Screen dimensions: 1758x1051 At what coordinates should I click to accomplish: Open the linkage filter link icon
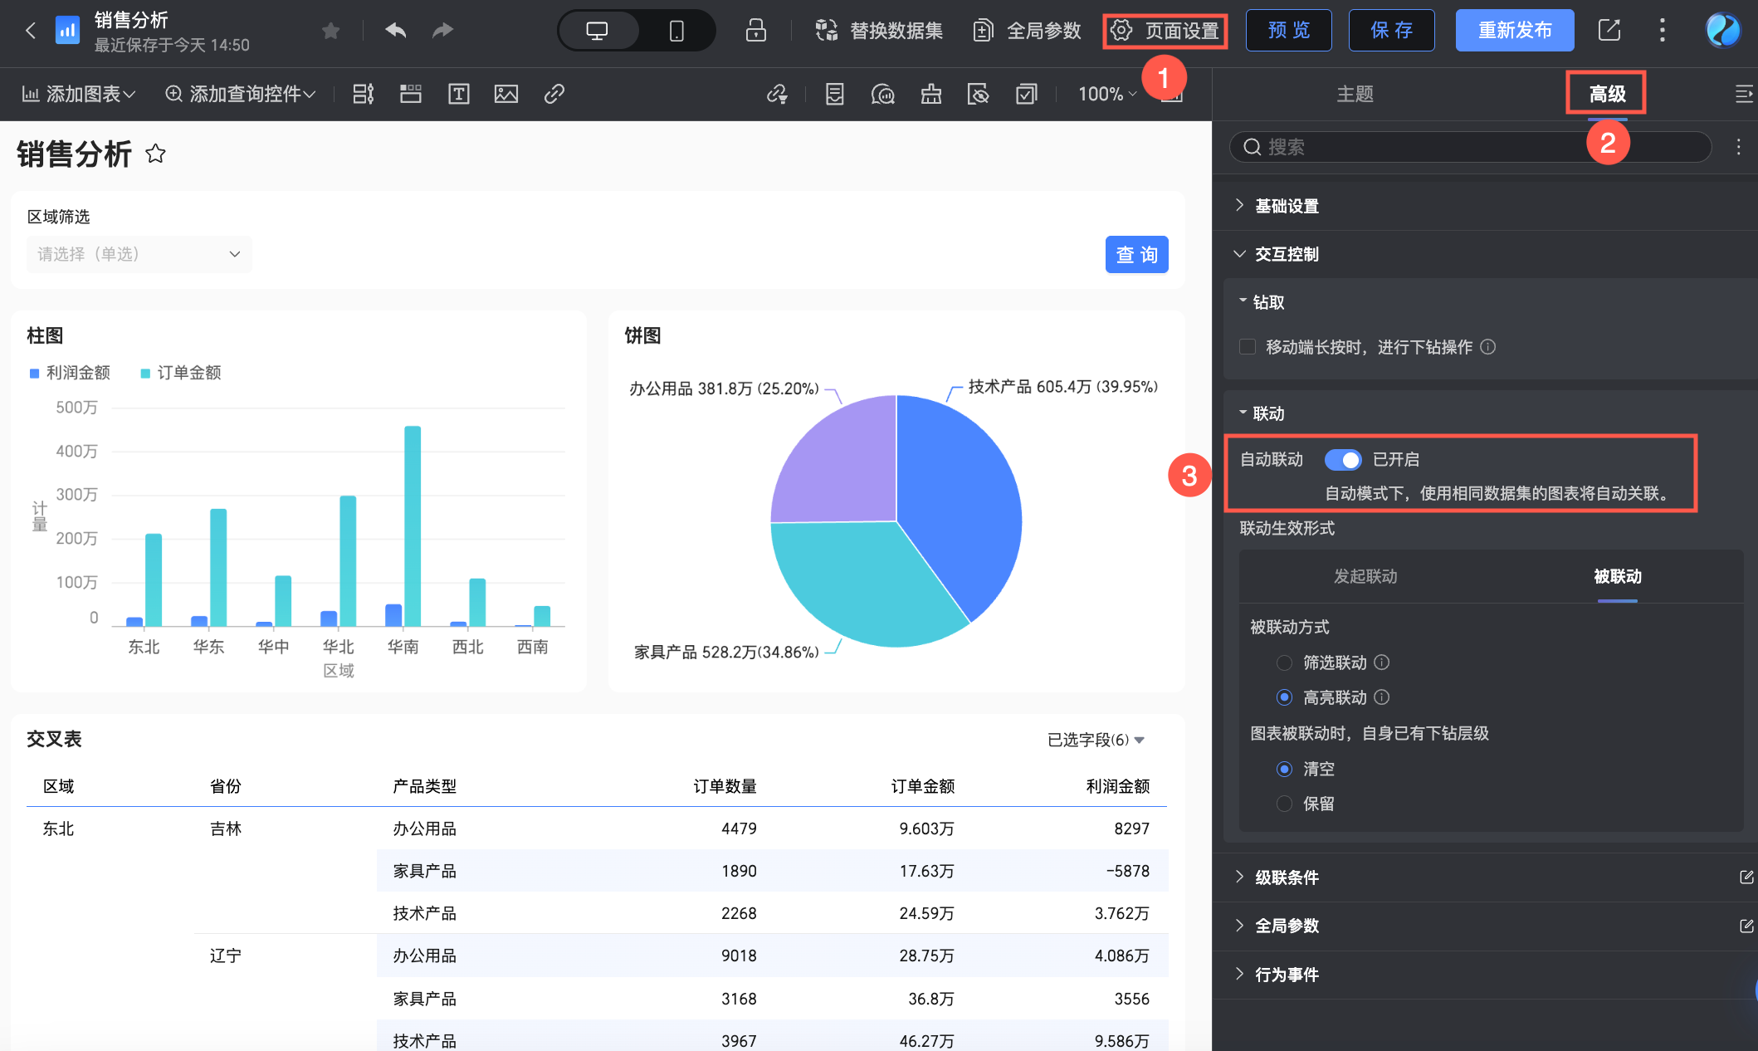[777, 94]
